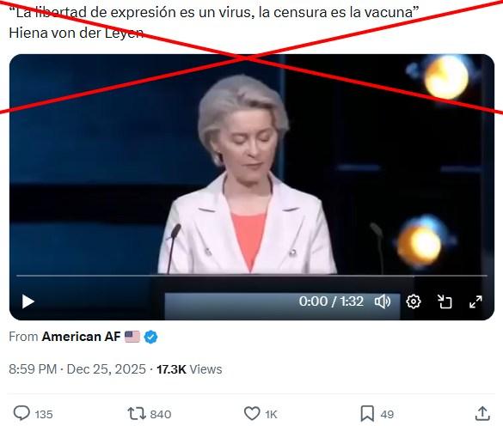This screenshot has height=426, width=503.
Task: Click the 0:00 / 1:32 time display
Action: [x=331, y=301]
